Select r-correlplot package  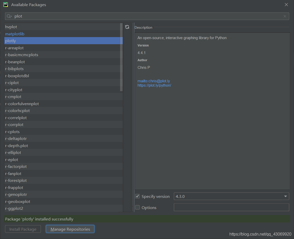pyautogui.click(x=63, y=118)
